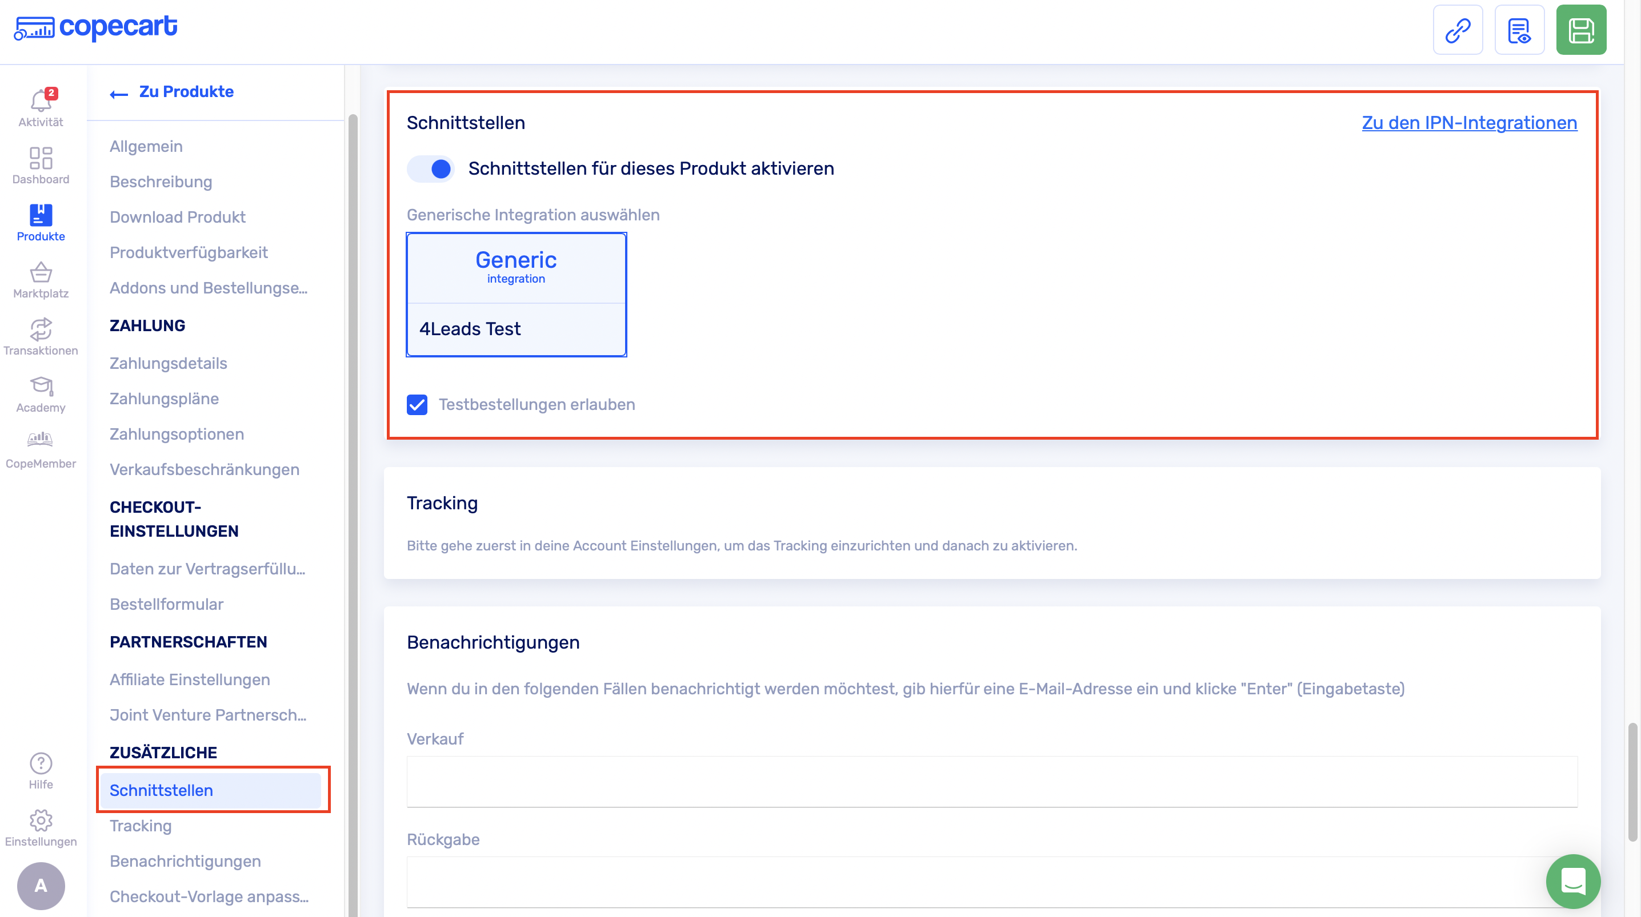Open the Tracking menu item
Image resolution: width=1641 pixels, height=917 pixels.
point(140,825)
